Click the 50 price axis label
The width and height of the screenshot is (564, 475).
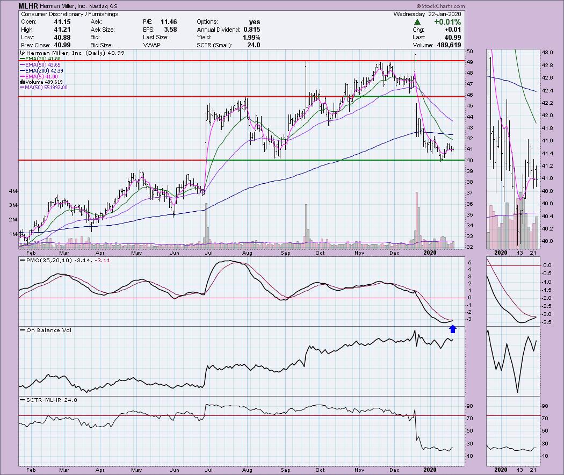point(469,52)
